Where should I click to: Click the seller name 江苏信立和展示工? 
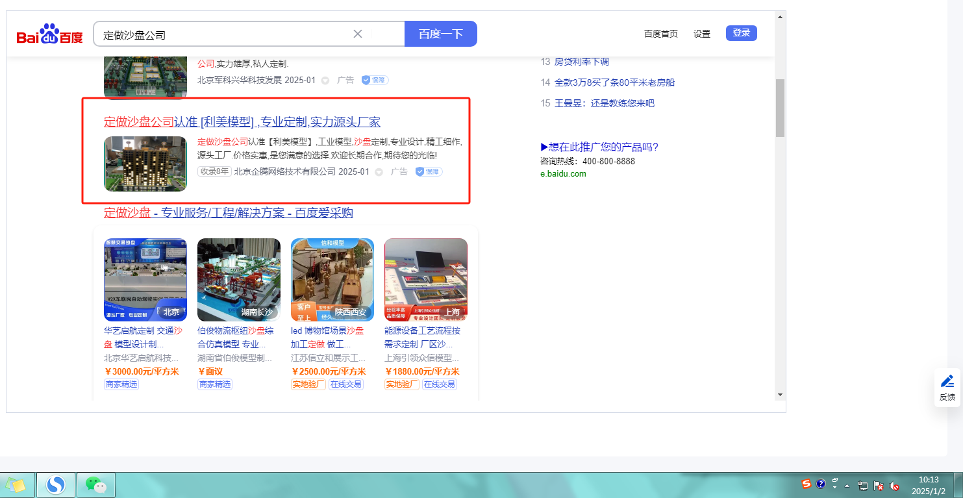pyautogui.click(x=328, y=358)
